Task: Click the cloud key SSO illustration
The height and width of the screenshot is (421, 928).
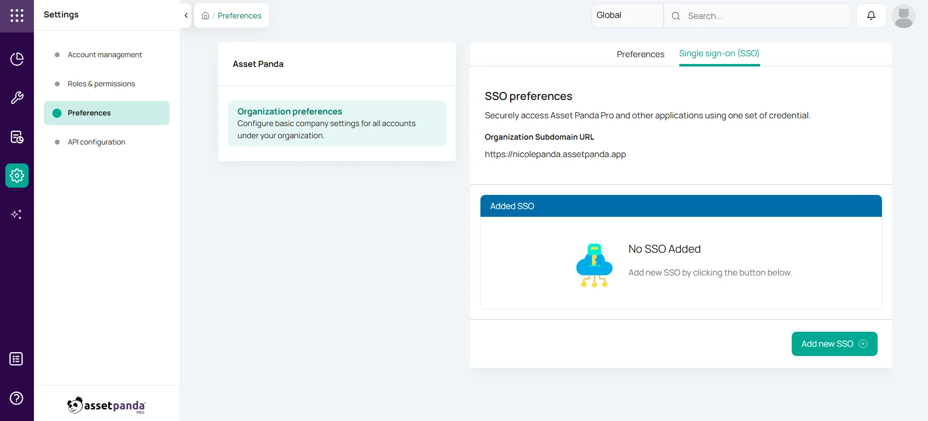Action: (x=594, y=265)
